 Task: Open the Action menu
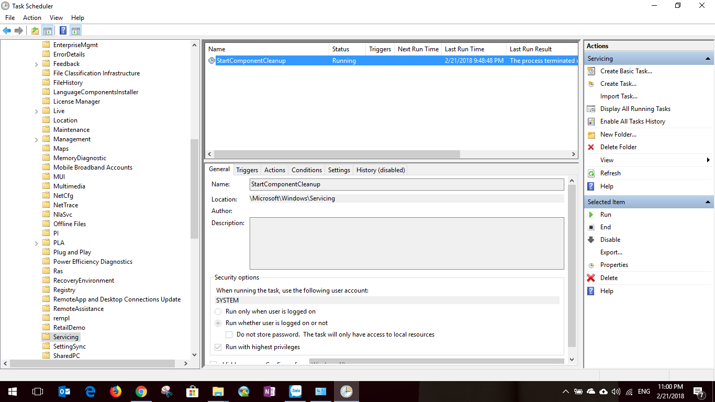click(x=32, y=17)
